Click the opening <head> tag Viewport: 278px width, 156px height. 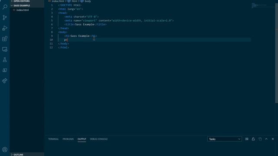pos(63,13)
